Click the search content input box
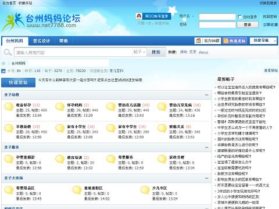Screen dimensions: 279x209 (74, 52)
